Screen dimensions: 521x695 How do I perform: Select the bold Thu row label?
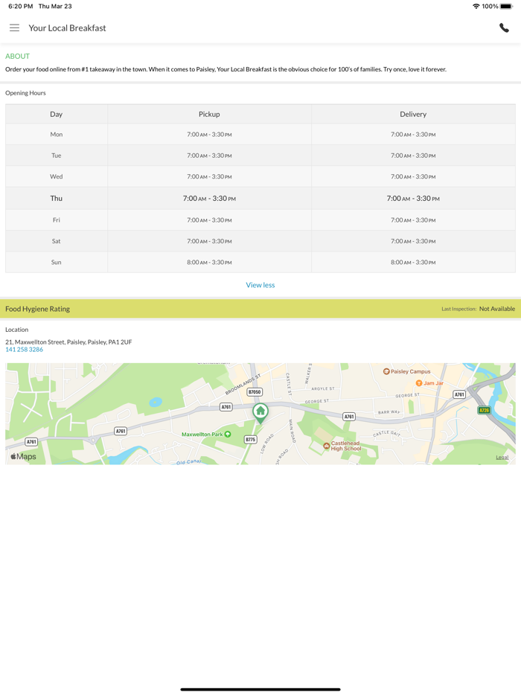coord(57,198)
